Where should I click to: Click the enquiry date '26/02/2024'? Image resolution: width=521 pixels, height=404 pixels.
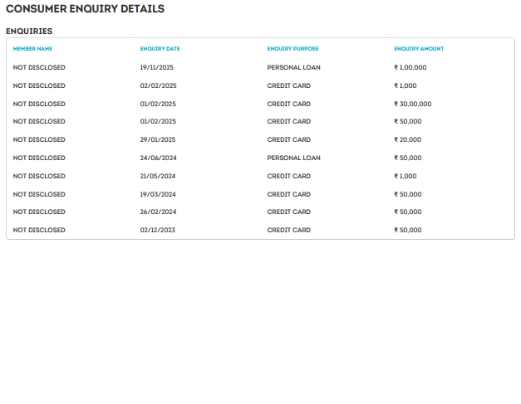click(158, 212)
